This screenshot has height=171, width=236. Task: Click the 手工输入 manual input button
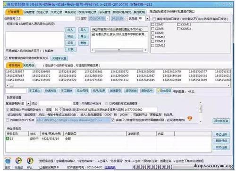click(x=35, y=90)
